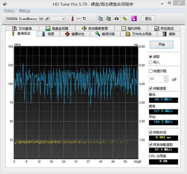The height and width of the screenshot is (174, 187).
Task: Click the 退出 exit button
Action: (148, 19)
